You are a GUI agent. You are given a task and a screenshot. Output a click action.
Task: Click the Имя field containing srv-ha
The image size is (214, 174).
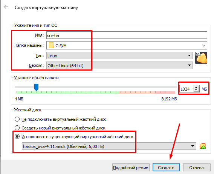coord(127,35)
